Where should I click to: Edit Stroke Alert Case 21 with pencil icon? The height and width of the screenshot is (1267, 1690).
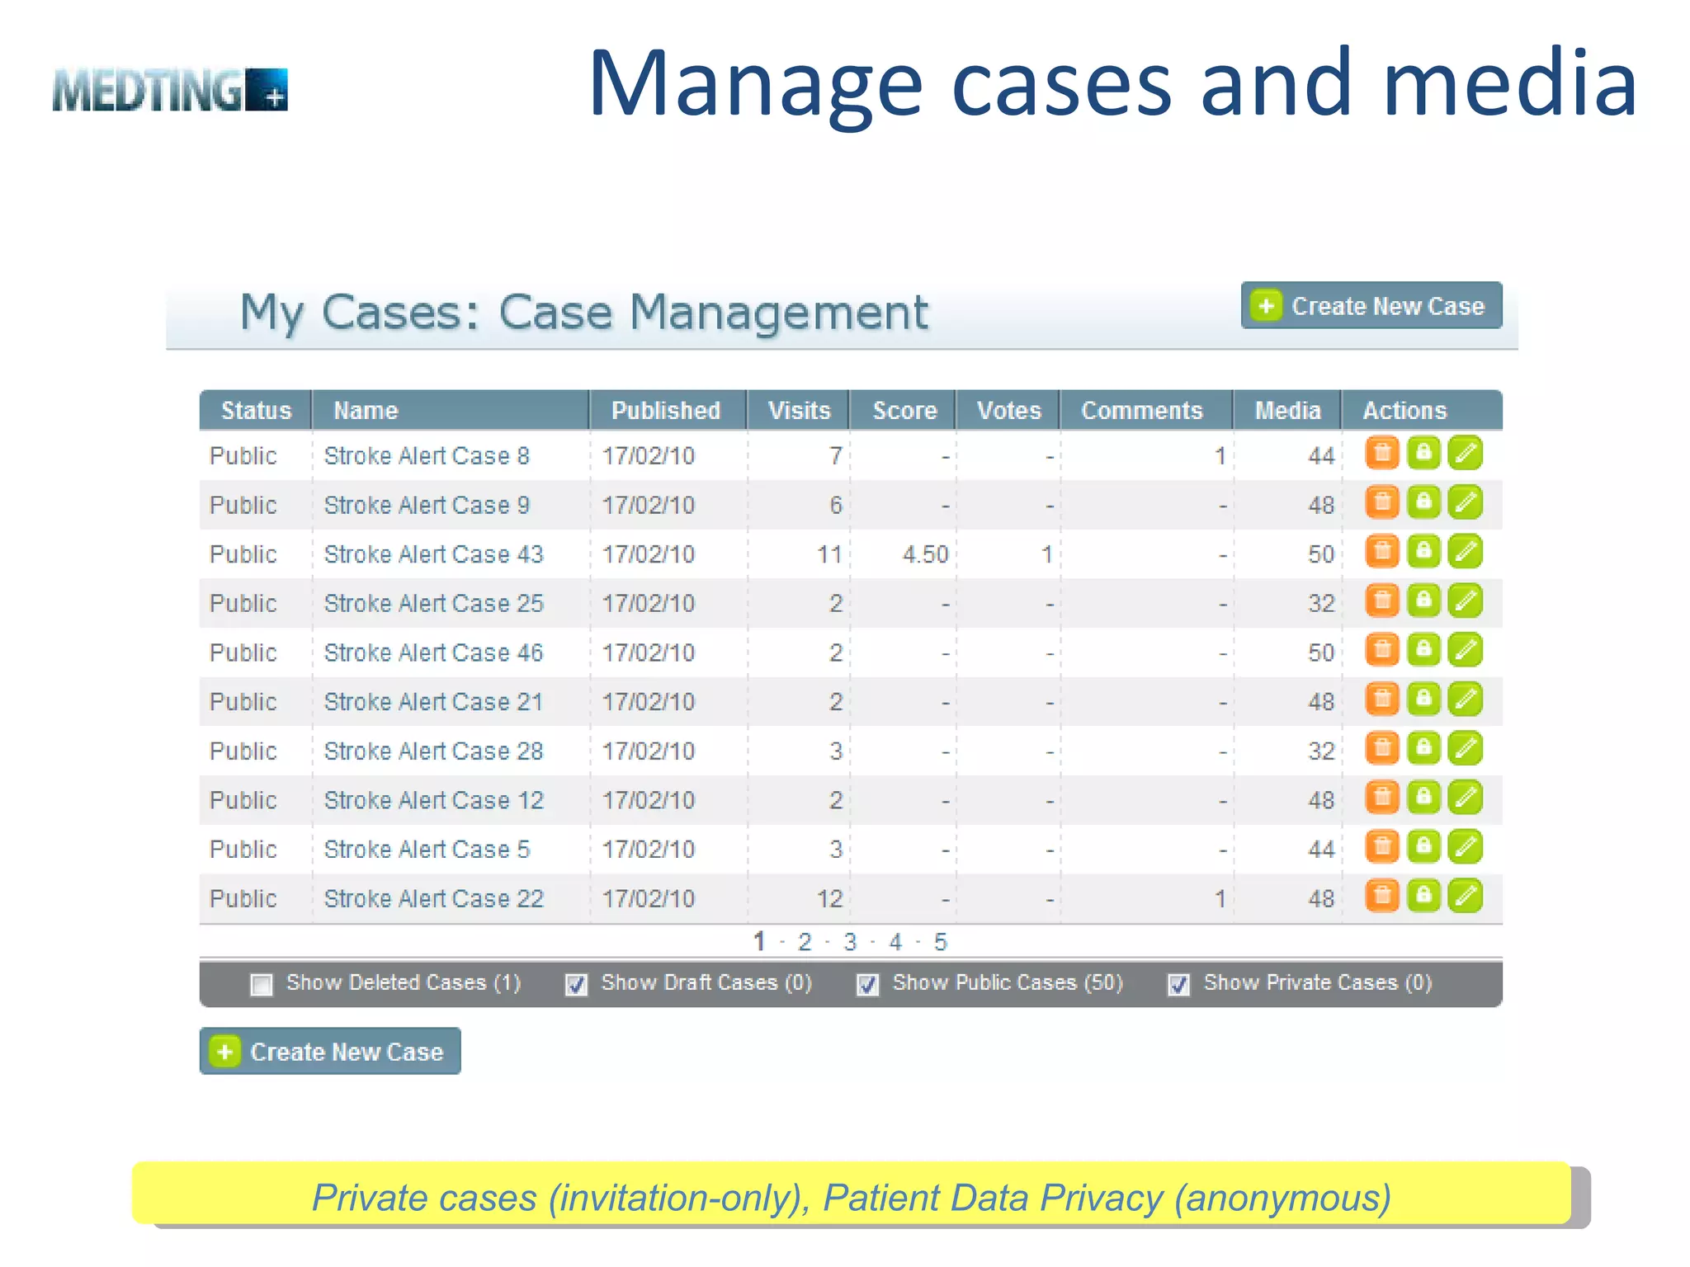1466,699
